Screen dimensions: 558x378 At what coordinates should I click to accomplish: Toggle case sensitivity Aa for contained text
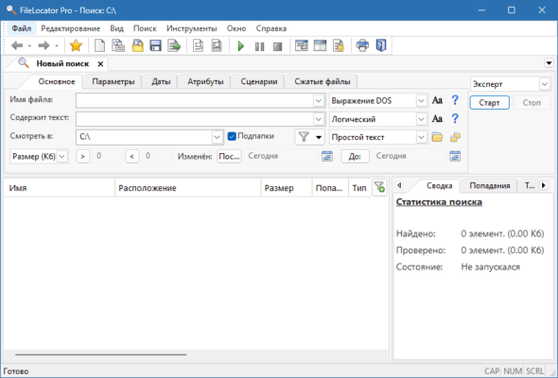tap(437, 119)
